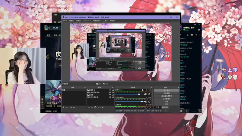Toggle the lock on 显示器采集 source

113,97
